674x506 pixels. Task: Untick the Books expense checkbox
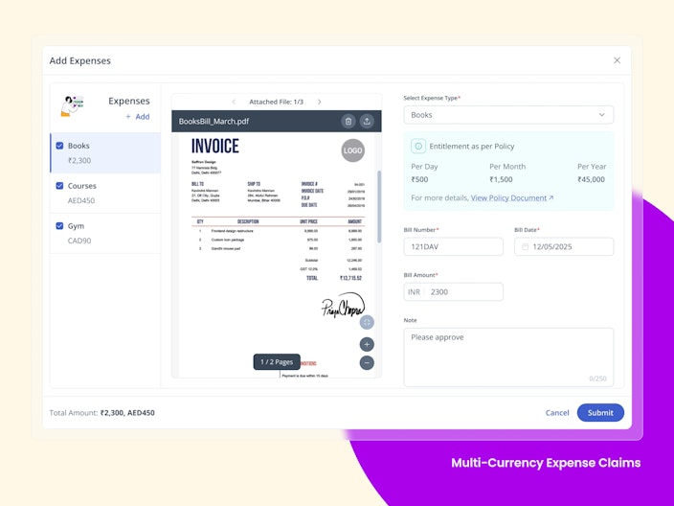(59, 146)
